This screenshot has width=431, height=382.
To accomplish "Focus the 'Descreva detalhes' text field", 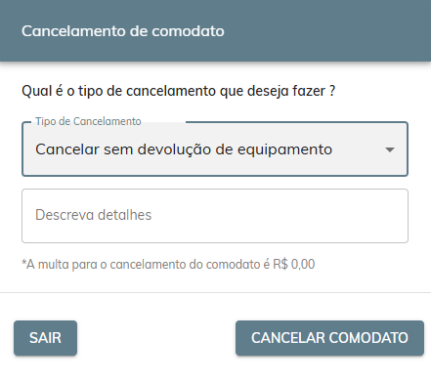I will (x=215, y=216).
